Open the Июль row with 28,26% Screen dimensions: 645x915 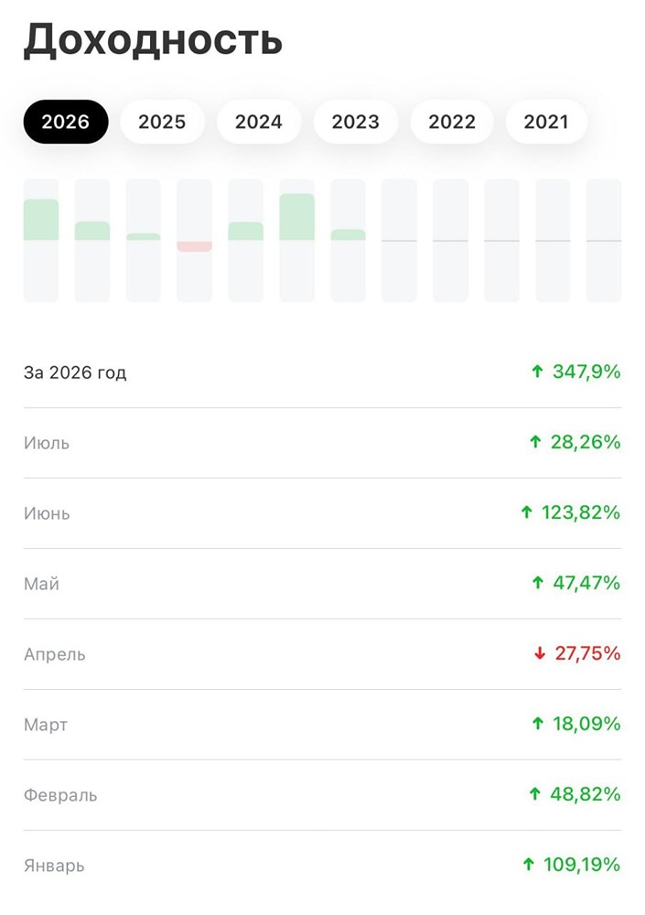(x=322, y=443)
